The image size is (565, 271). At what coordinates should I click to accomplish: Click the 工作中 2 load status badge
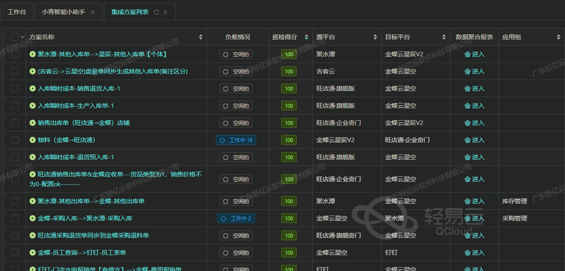click(x=236, y=218)
